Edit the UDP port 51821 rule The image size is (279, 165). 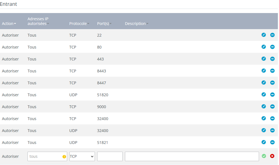pos(263,142)
